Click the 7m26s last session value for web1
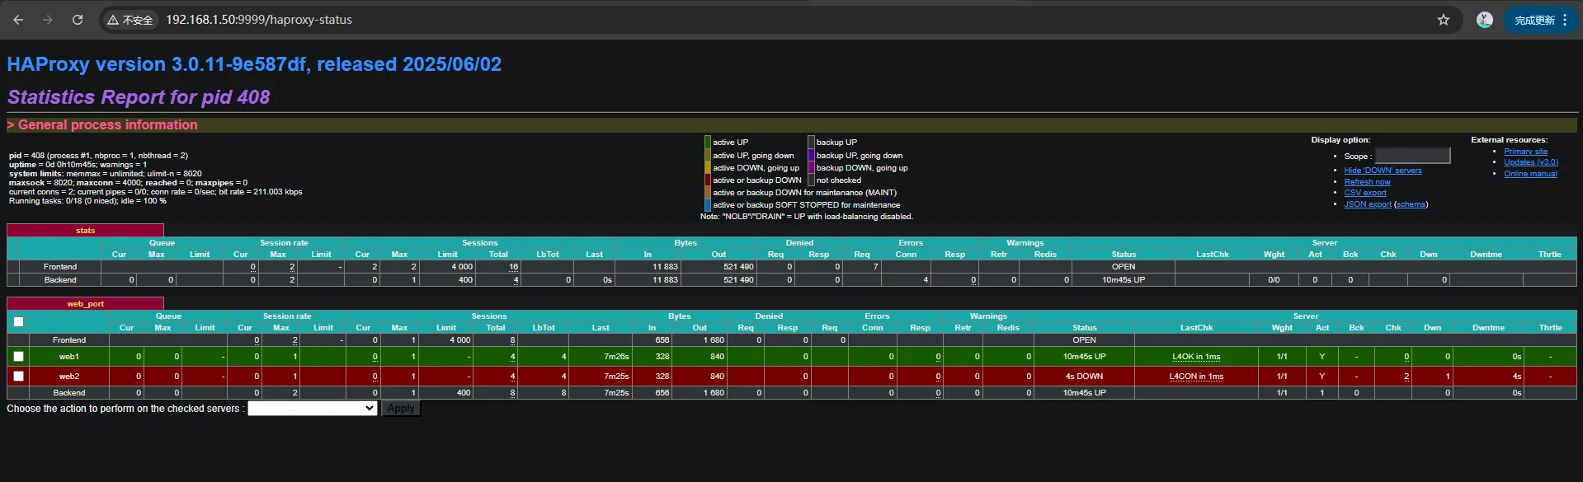The height and width of the screenshot is (482, 1583). coord(616,357)
